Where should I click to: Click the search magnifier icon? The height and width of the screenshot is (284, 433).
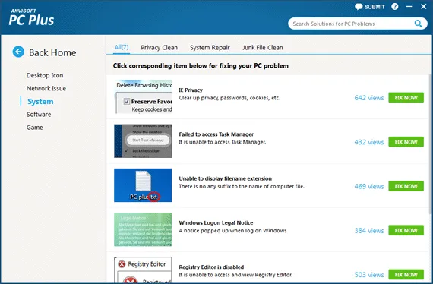point(418,24)
